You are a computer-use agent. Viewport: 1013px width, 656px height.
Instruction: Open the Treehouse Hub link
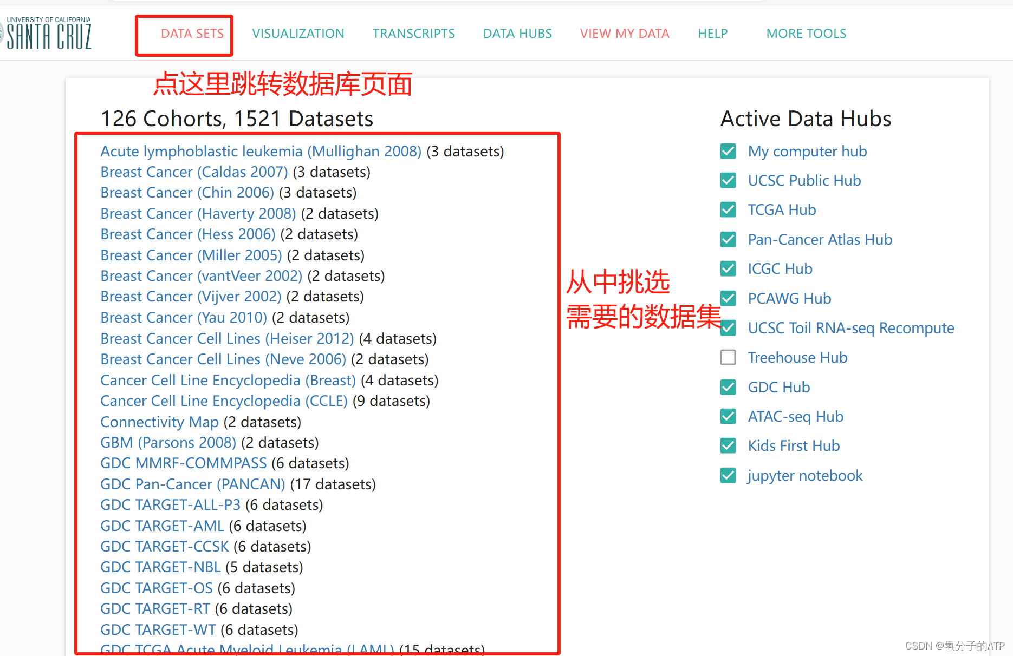pyautogui.click(x=797, y=357)
